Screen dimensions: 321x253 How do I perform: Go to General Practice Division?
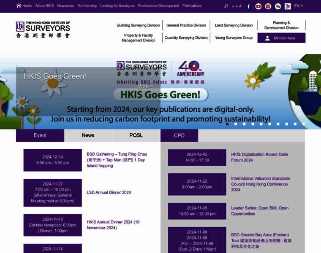pyautogui.click(x=186, y=25)
